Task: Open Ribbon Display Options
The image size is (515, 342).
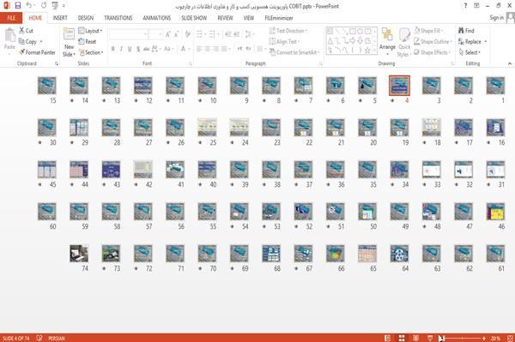Action: pyautogui.click(x=476, y=6)
